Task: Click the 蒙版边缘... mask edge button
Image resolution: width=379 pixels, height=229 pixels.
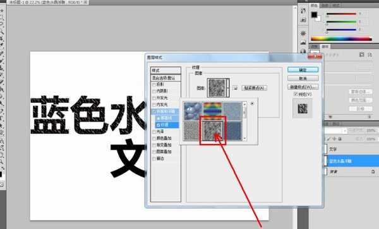Action: (x=360, y=92)
